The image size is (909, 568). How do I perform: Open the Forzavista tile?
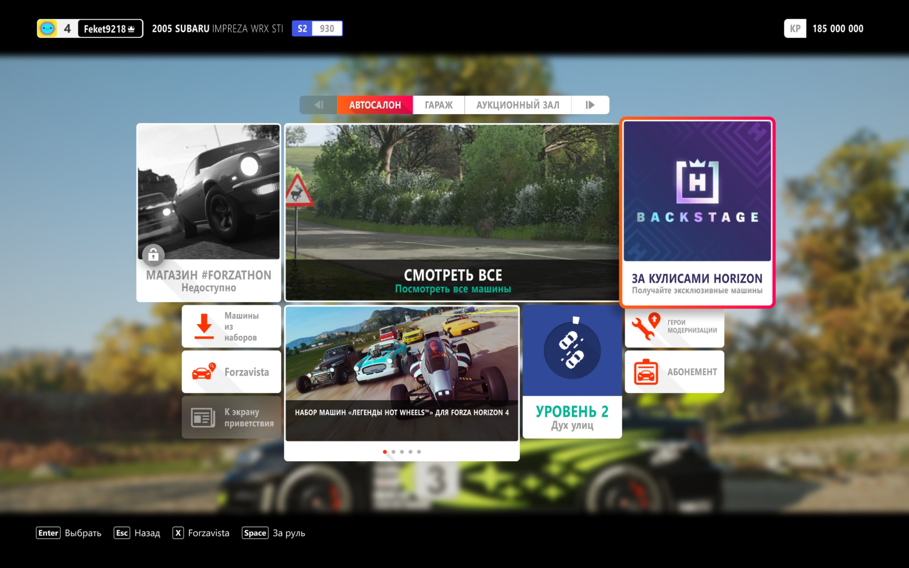tap(231, 372)
